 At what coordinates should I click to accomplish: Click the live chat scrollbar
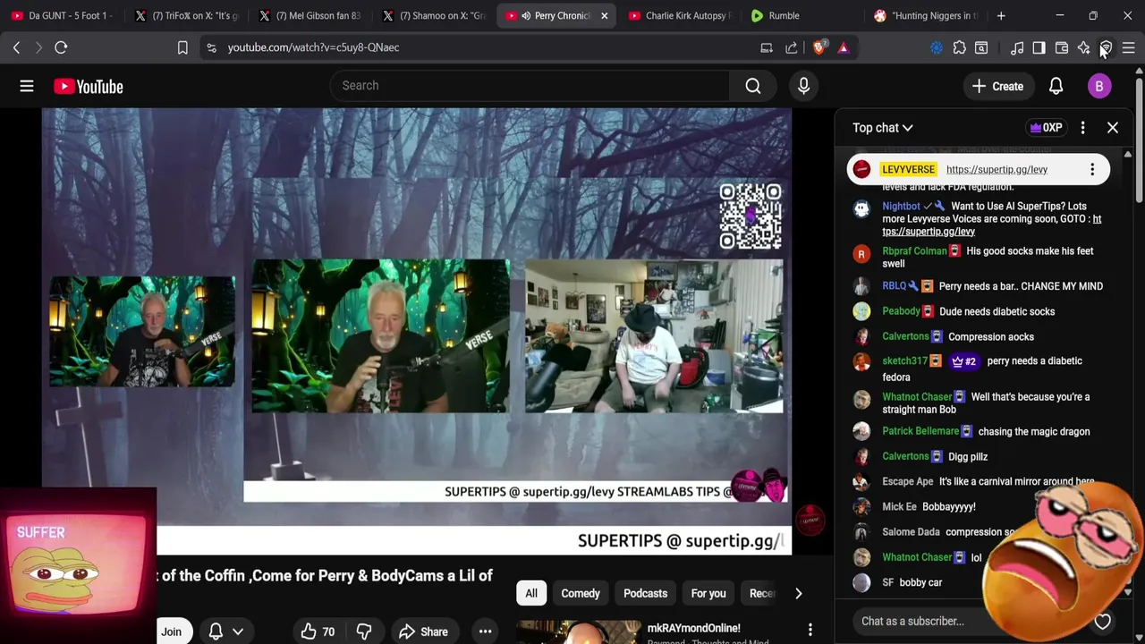point(1127,371)
